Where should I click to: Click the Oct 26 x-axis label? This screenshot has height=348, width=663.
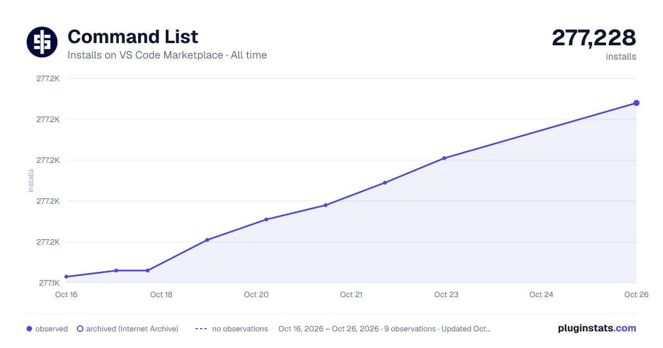[x=636, y=294]
